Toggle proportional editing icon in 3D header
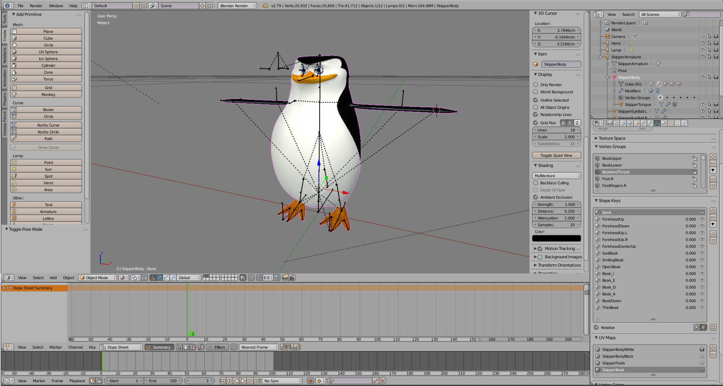The height and width of the screenshot is (386, 723). pos(251,278)
